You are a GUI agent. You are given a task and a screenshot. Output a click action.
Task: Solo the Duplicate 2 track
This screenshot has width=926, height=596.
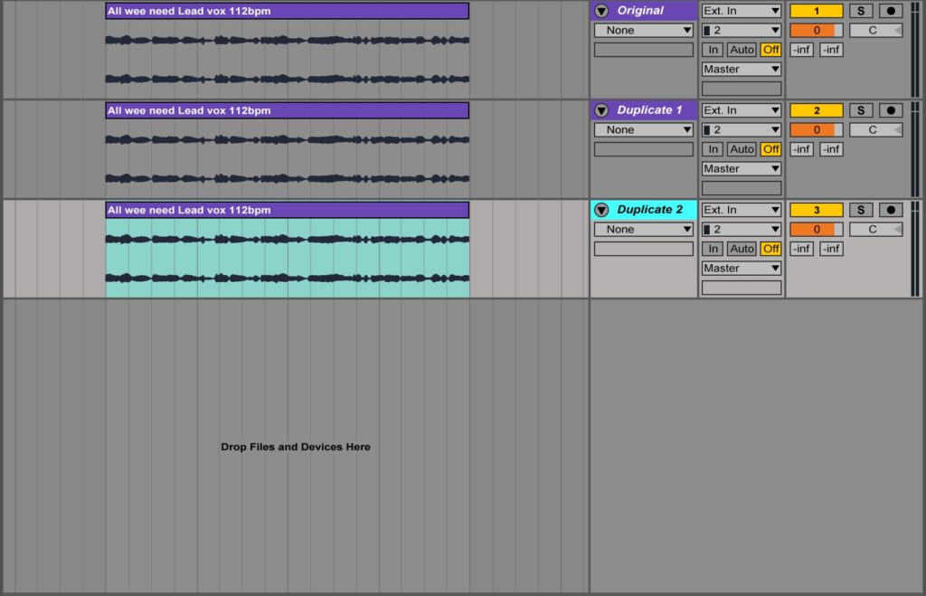[861, 210]
